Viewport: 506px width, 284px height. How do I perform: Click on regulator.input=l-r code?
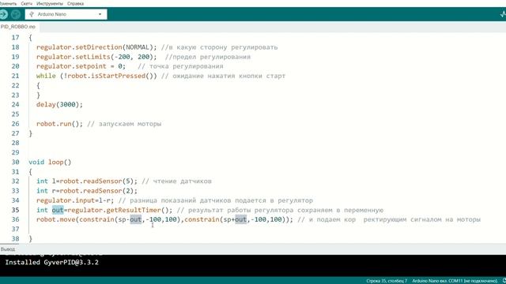tap(75, 200)
